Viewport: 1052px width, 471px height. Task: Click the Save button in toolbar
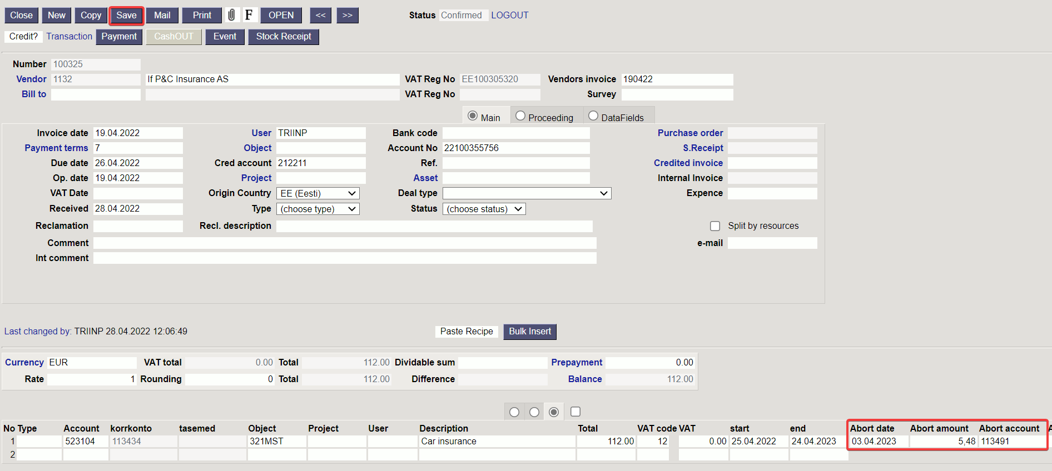point(126,16)
